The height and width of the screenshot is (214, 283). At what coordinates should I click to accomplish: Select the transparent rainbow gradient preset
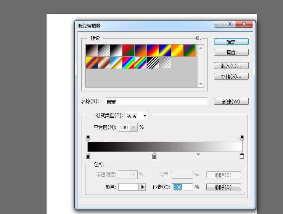pos(141,63)
